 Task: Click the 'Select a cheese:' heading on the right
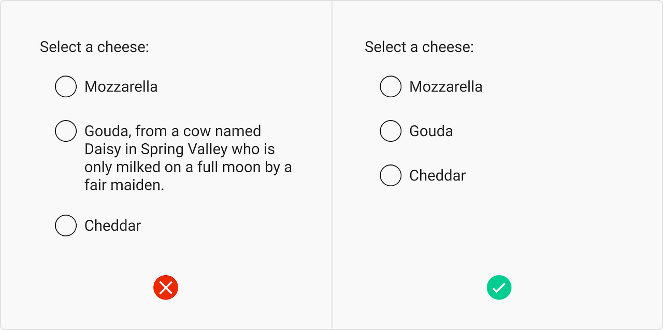(x=419, y=47)
